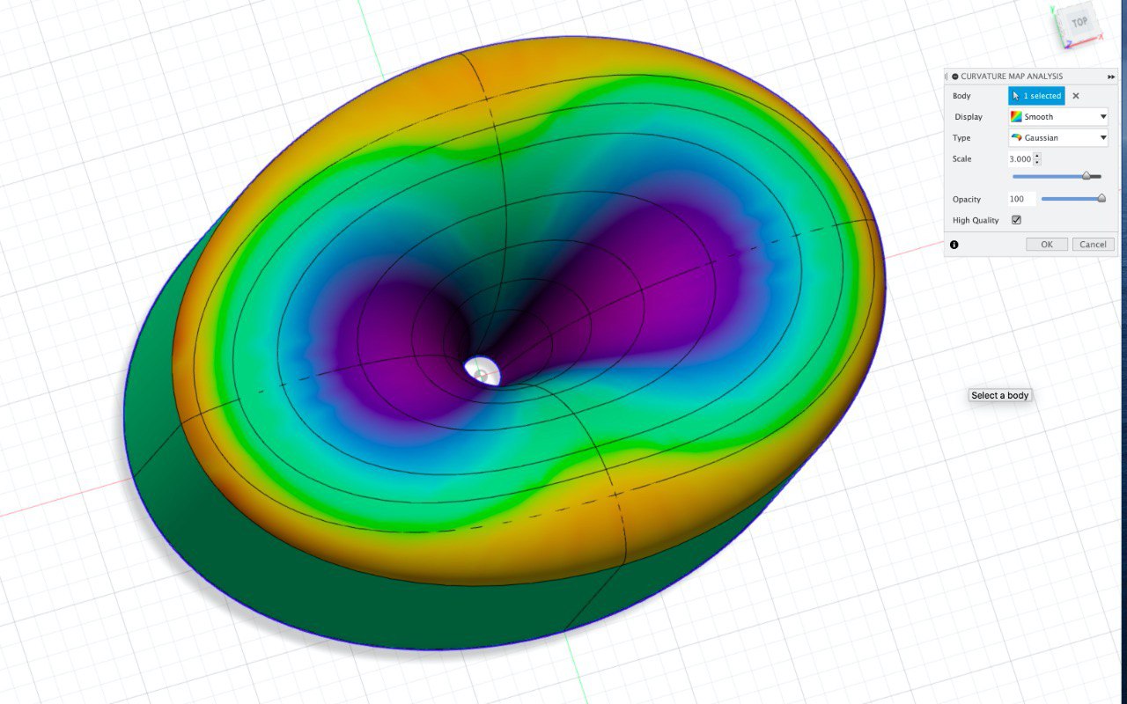Open the Display dropdown showing Smooth
This screenshot has width=1127, height=704.
click(1058, 116)
